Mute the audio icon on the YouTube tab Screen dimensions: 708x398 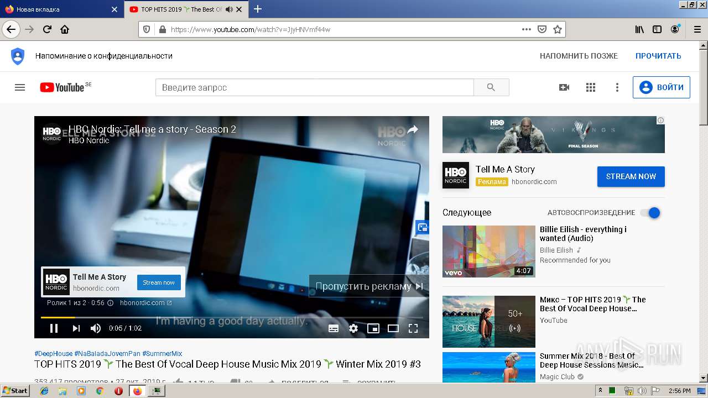click(230, 9)
